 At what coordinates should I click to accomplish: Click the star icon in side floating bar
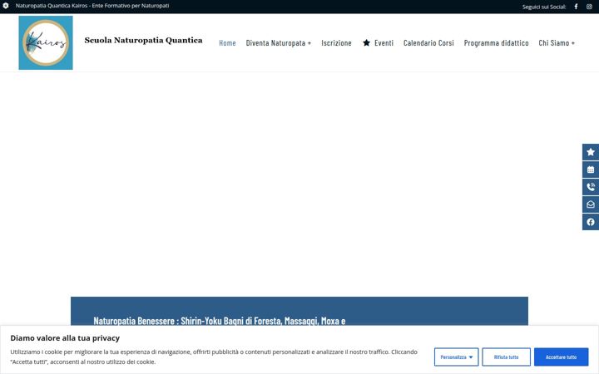(591, 152)
